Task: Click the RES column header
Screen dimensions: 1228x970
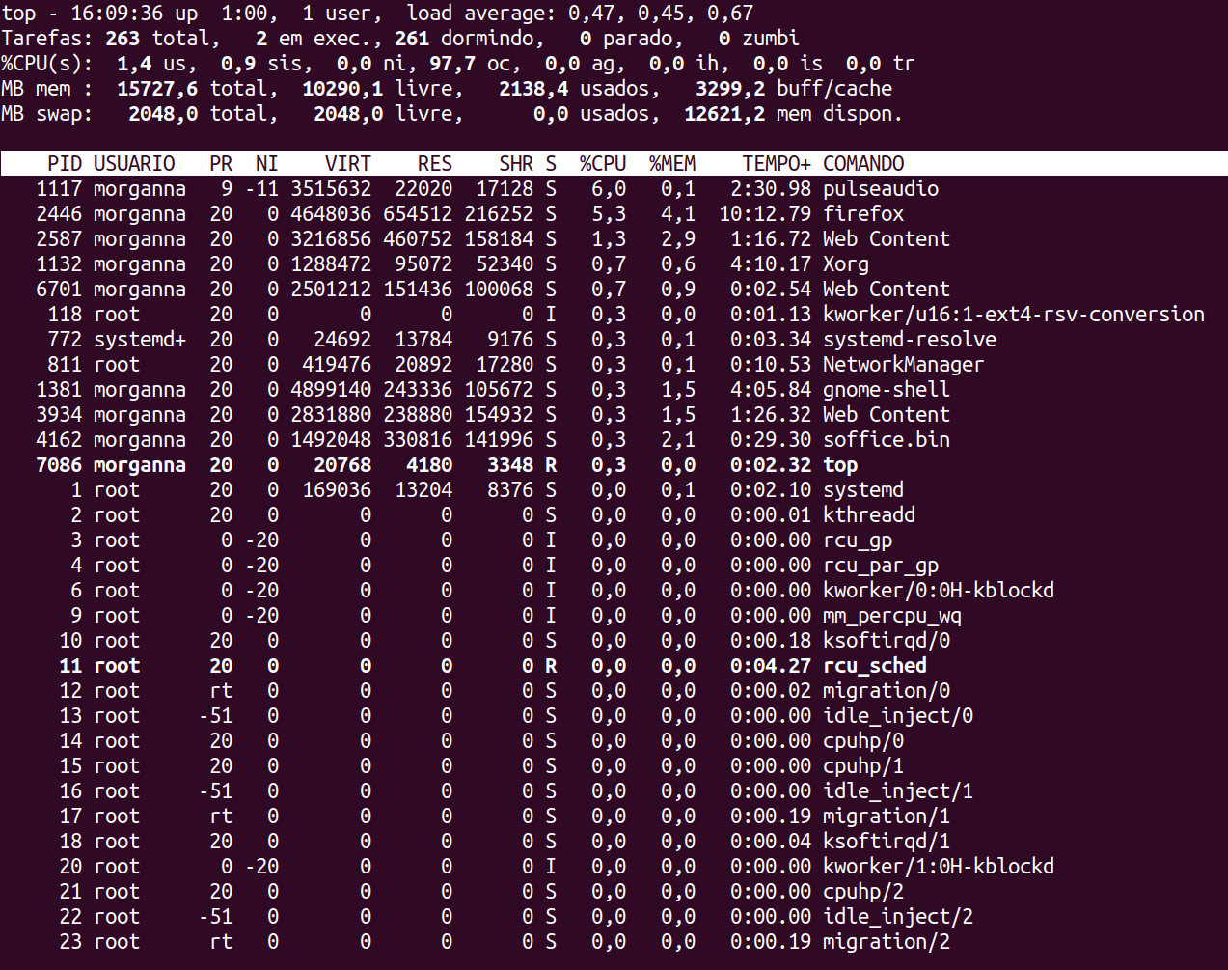Action: click(x=434, y=163)
